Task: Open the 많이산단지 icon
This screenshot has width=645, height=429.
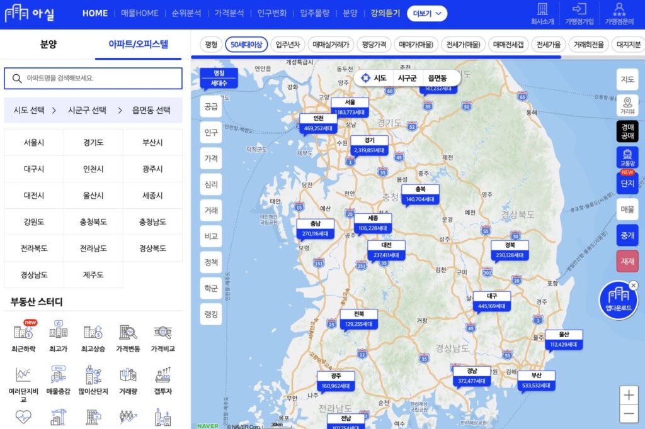Action: tap(93, 374)
